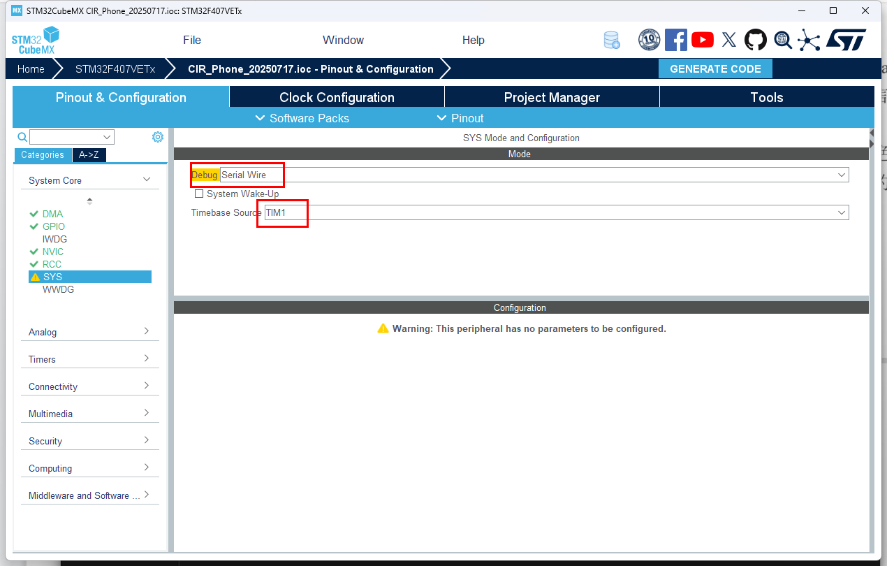
Task: Collapse the System Core category
Action: 89,180
